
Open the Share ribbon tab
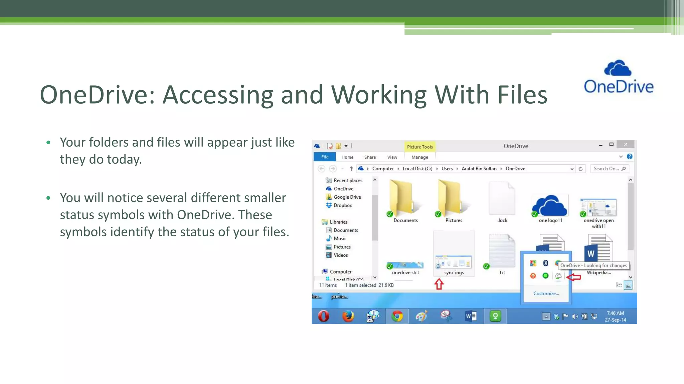[370, 157]
